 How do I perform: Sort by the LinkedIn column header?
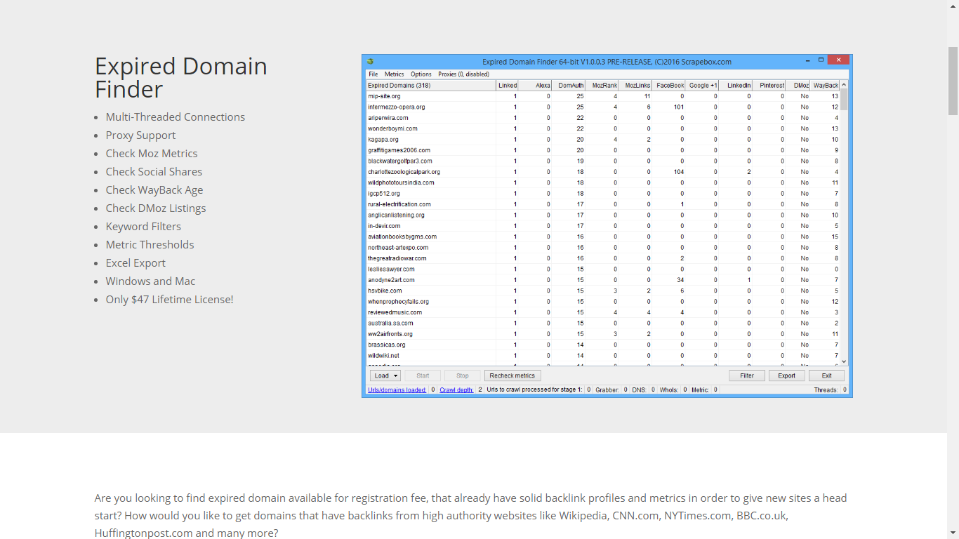pos(736,85)
